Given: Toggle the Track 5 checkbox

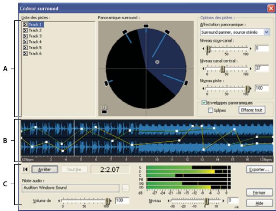Looking at the screenshot, I should point(25,48).
